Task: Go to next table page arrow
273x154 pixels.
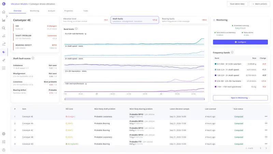Action: (266, 148)
